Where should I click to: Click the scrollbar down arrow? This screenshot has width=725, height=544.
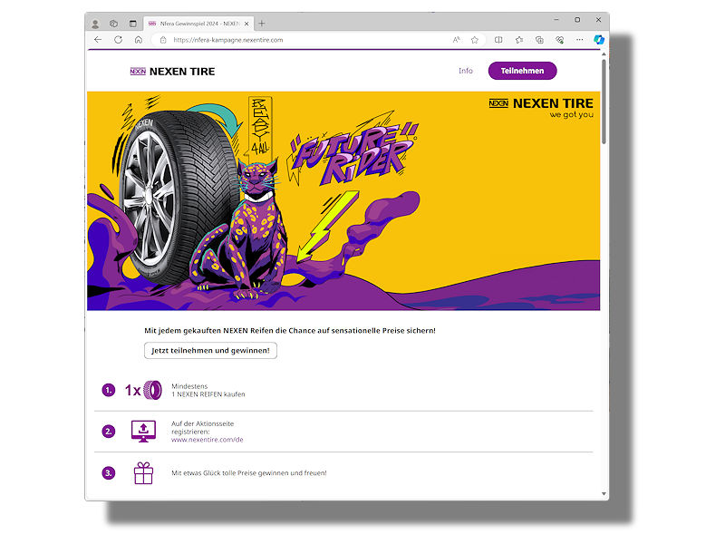click(604, 493)
